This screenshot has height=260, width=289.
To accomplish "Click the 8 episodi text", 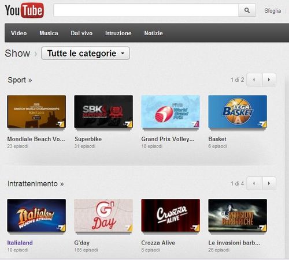I will coord(150,250).
